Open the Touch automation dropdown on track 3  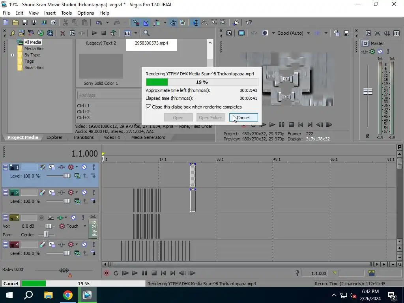(84, 226)
